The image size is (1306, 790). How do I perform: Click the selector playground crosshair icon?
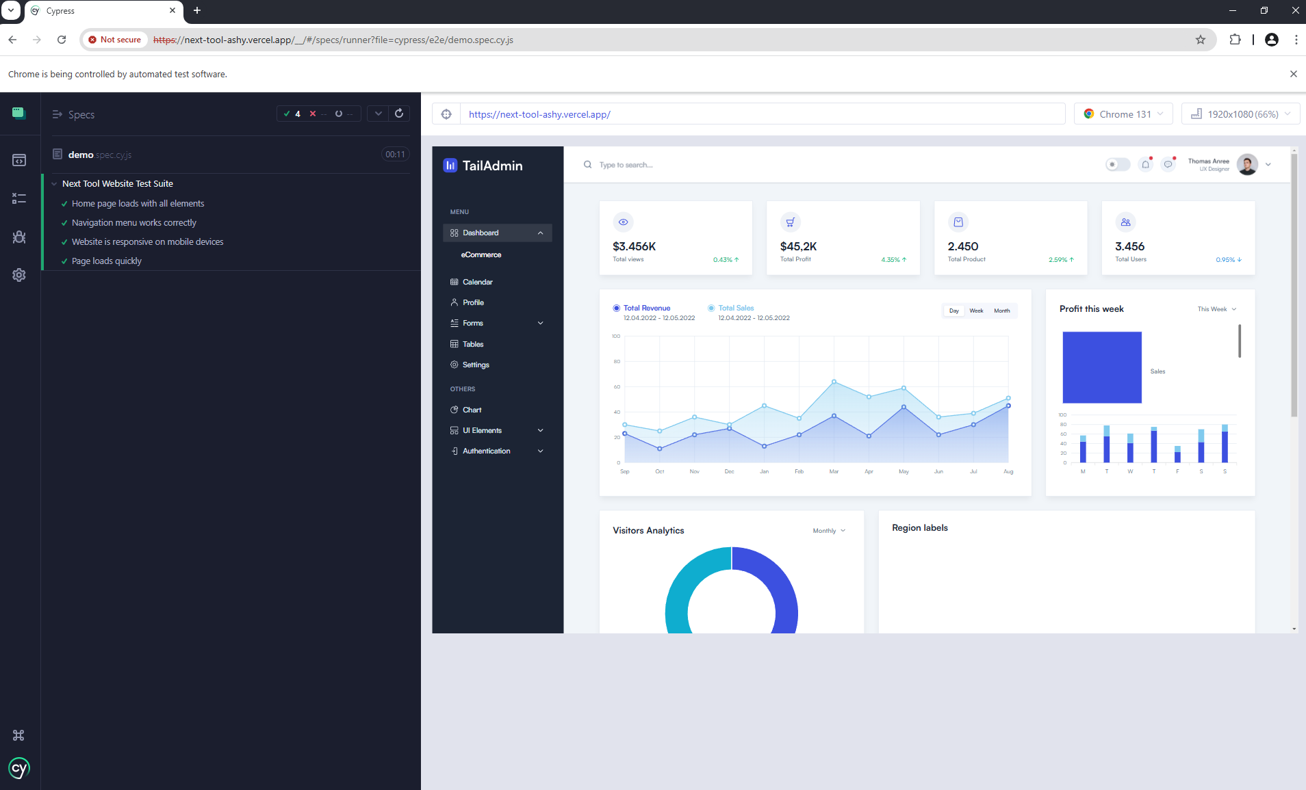click(x=446, y=114)
